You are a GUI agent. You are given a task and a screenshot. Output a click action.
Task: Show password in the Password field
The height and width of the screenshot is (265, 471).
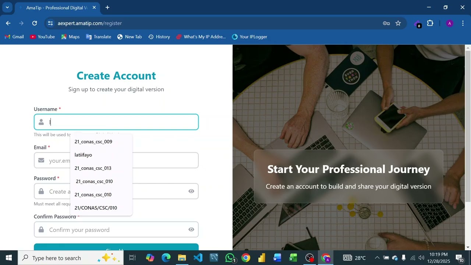click(x=191, y=191)
